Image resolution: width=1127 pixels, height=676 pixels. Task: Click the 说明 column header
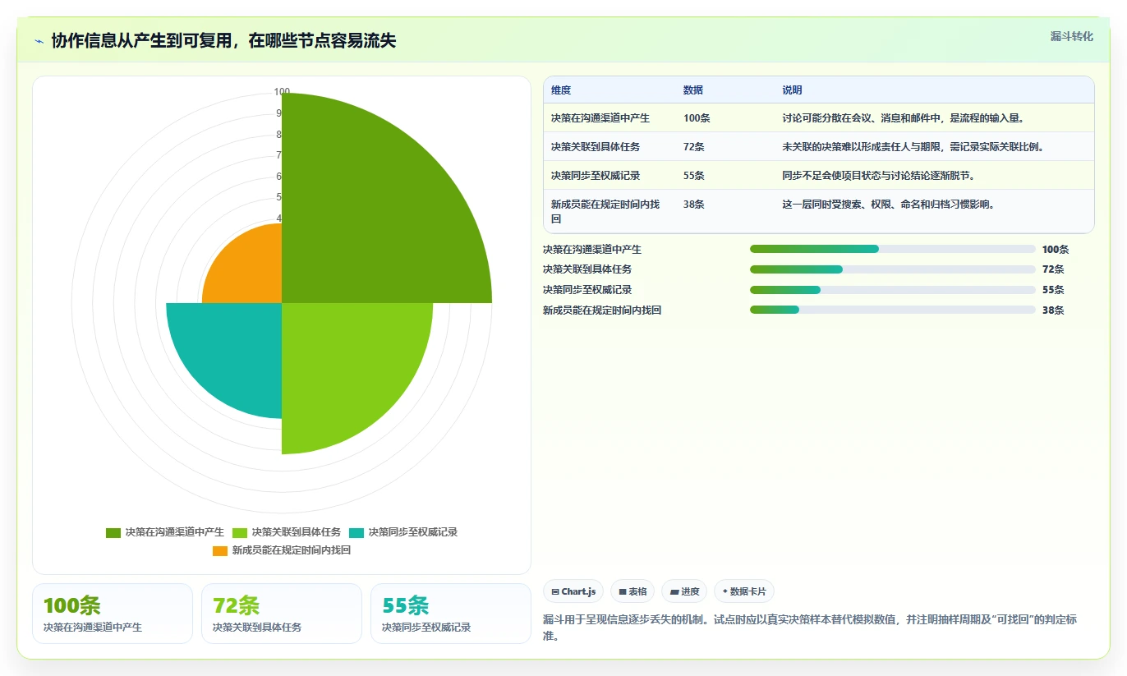point(792,90)
